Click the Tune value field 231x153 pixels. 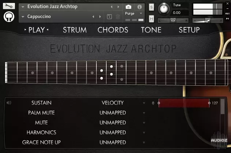(177, 12)
